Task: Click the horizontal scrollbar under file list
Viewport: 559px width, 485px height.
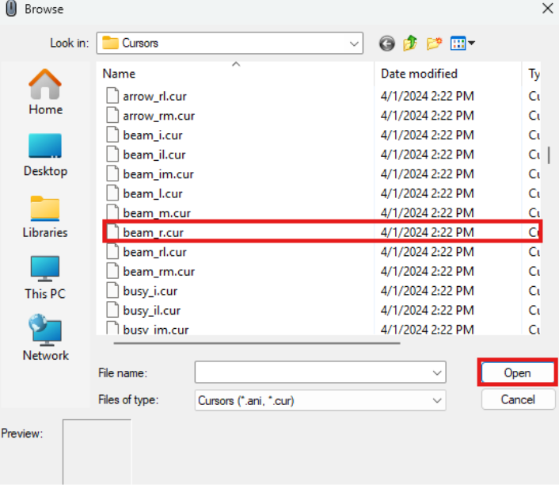Action: (x=257, y=343)
